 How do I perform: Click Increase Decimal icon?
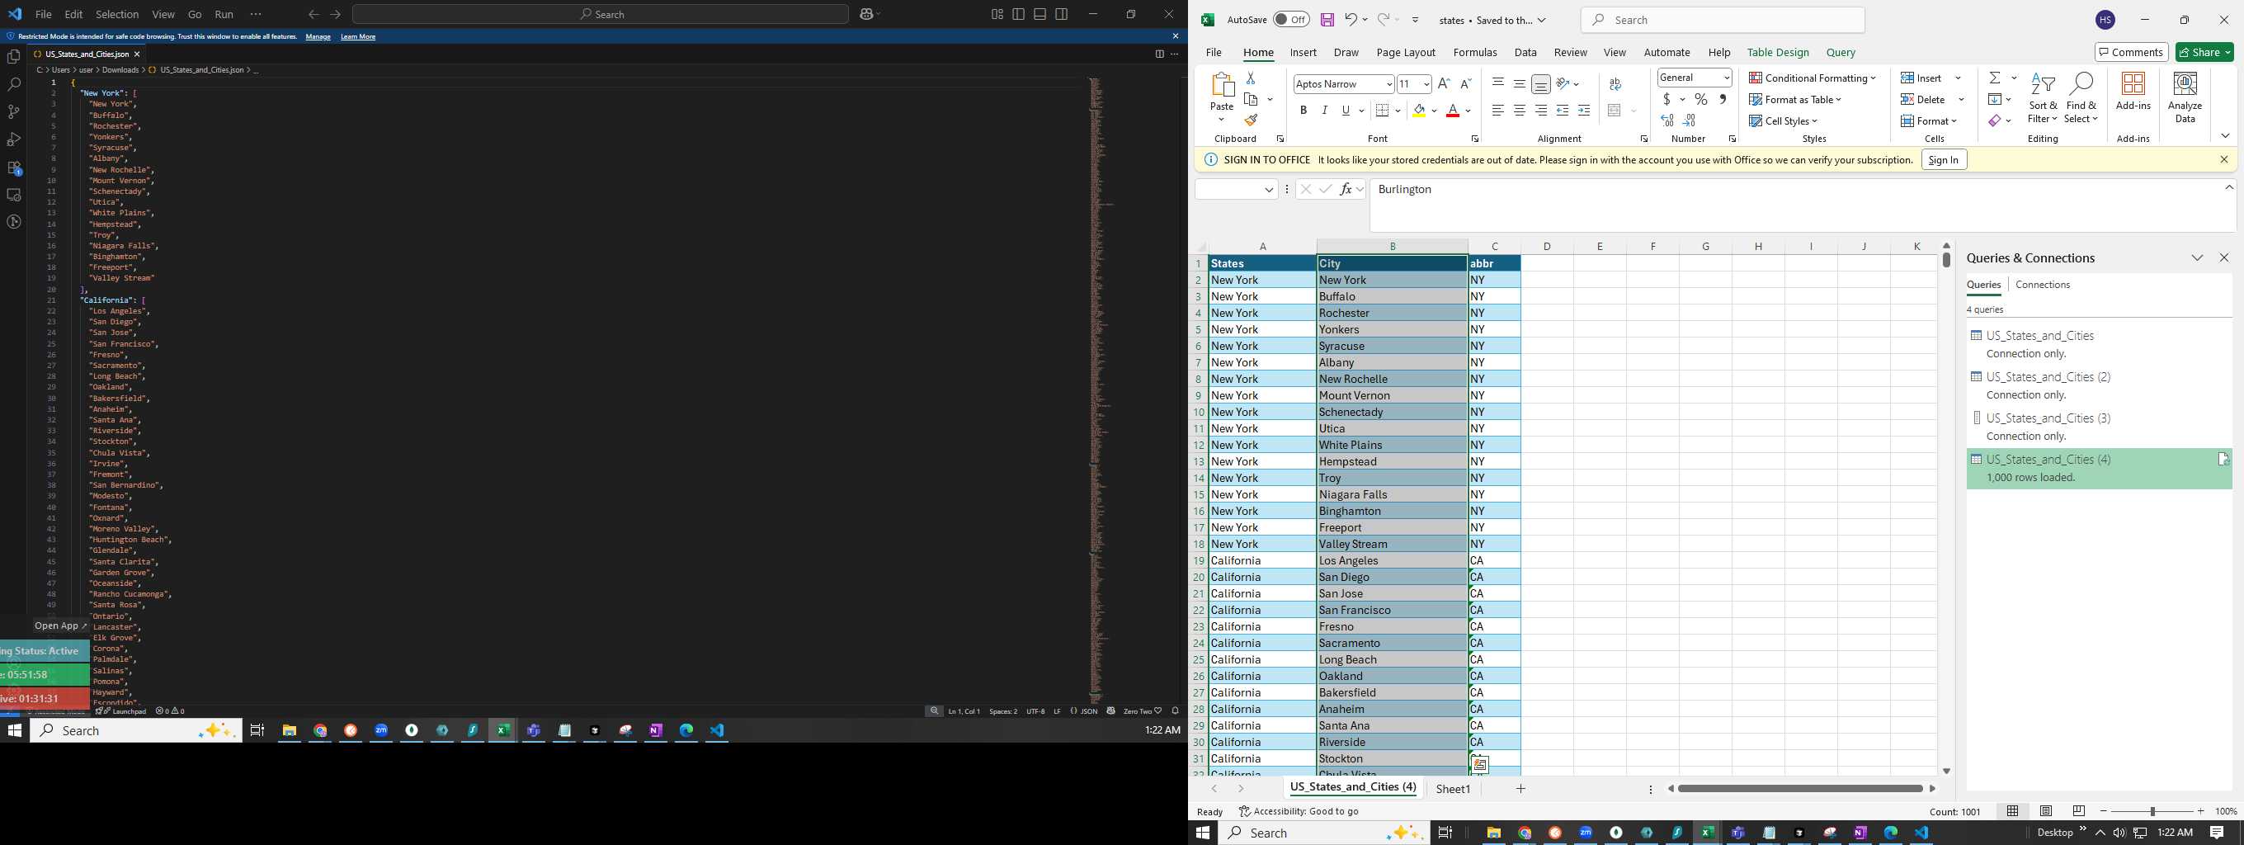pyautogui.click(x=1667, y=120)
